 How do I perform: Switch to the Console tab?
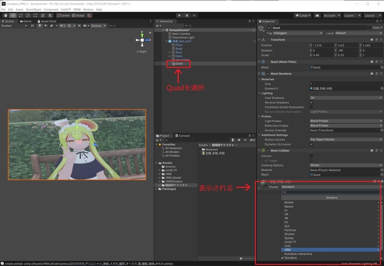coord(182,136)
